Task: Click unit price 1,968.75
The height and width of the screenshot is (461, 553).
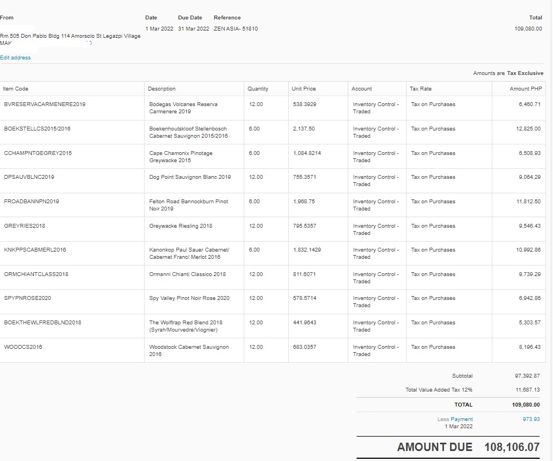Action: click(304, 202)
